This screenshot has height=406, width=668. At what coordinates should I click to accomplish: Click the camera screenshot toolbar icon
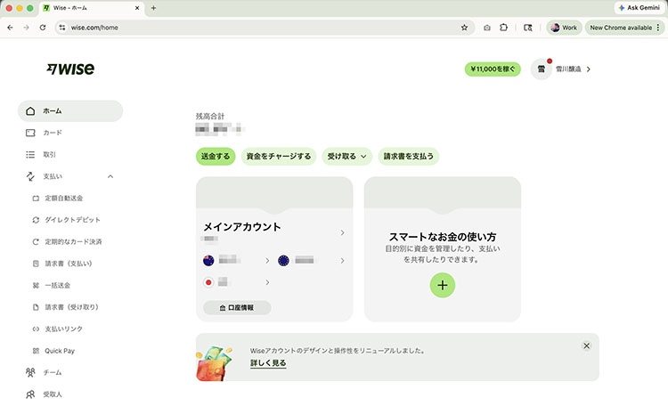pyautogui.click(x=487, y=28)
